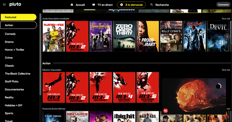Go to Accueil tab
The image size is (232, 122).
pos(78,5)
